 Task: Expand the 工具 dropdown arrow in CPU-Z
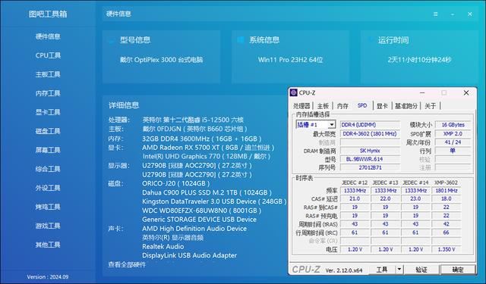(x=399, y=270)
